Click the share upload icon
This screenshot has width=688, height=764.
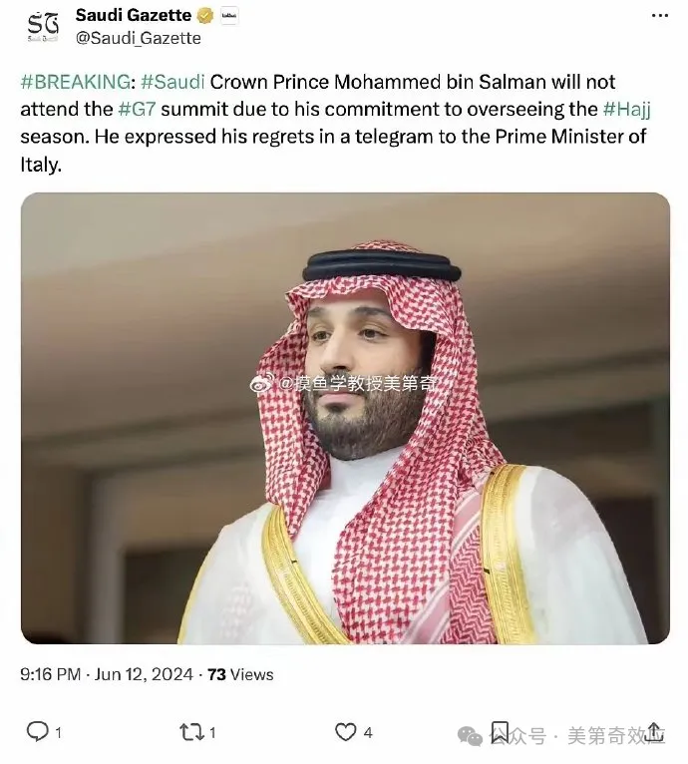tap(655, 730)
